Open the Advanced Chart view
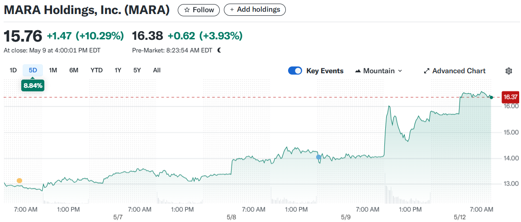 click(x=455, y=71)
